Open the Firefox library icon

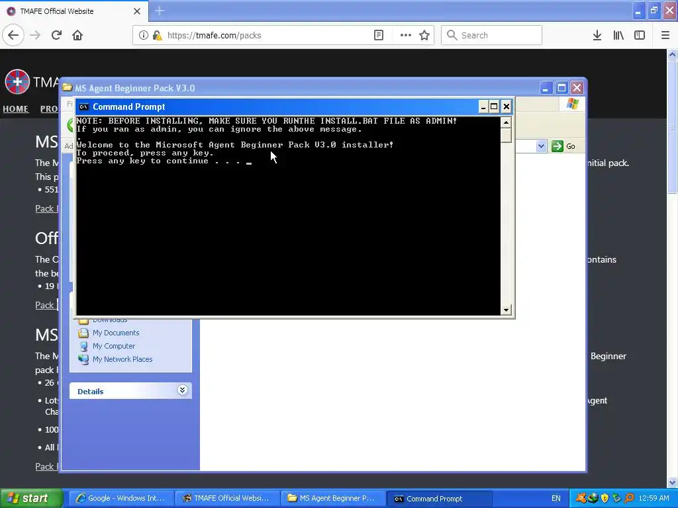(x=618, y=35)
